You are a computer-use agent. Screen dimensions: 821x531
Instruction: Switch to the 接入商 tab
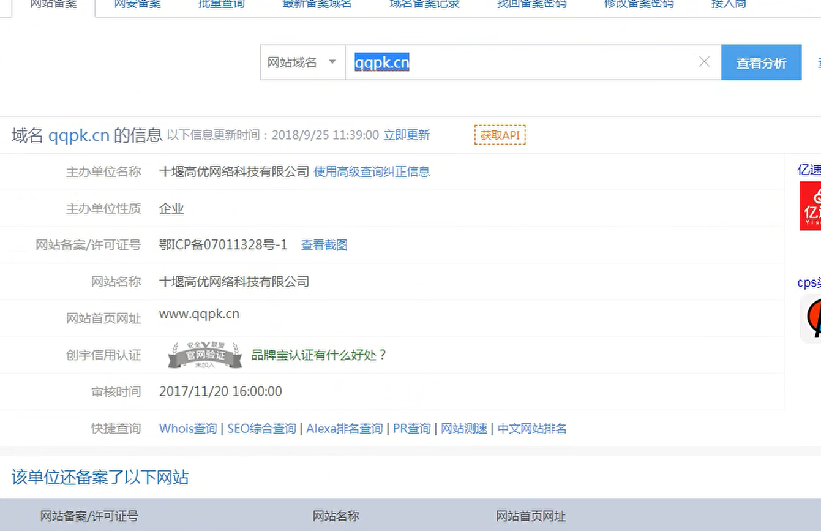coord(729,4)
